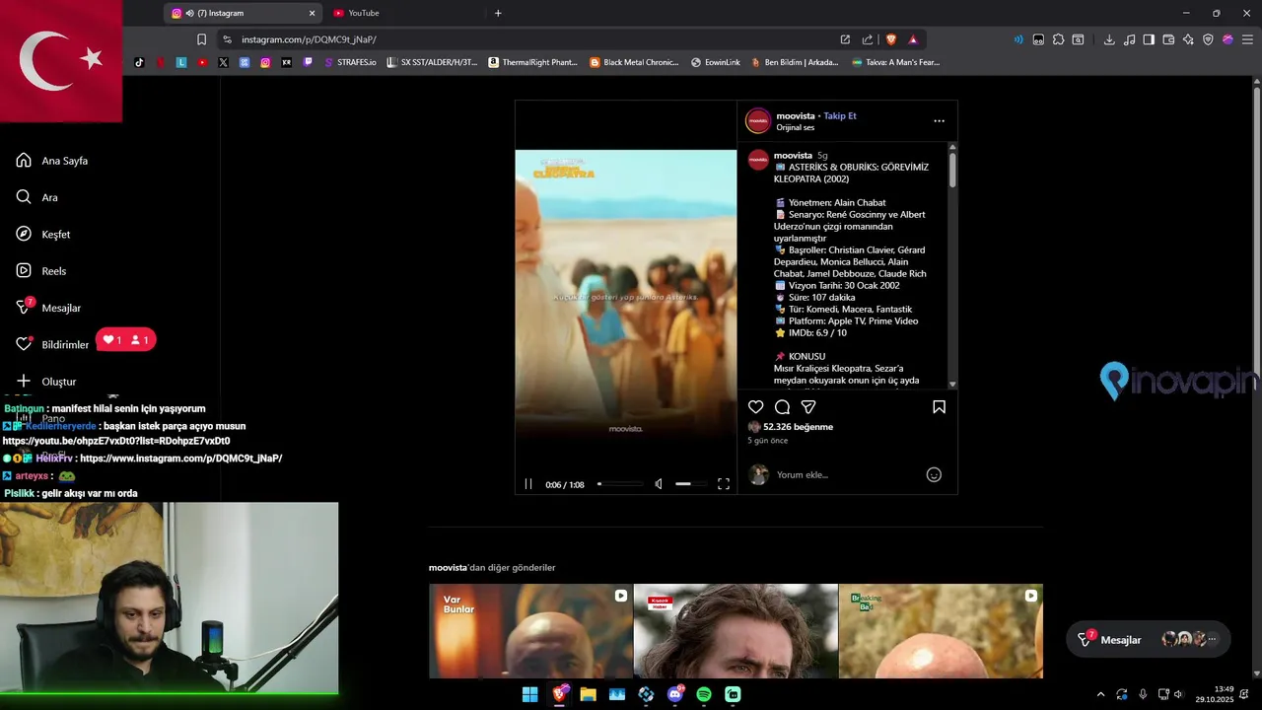Open the emoji picker in comment box
Viewport: 1262px width, 710px height.
tap(934, 474)
